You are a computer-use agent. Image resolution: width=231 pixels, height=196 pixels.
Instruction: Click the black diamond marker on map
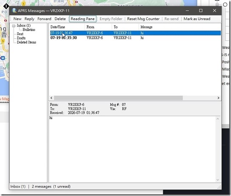6,6
